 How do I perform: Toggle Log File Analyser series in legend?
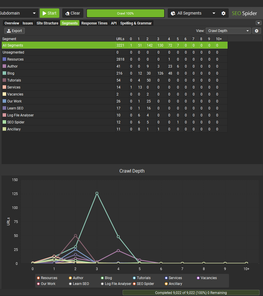point(116,284)
